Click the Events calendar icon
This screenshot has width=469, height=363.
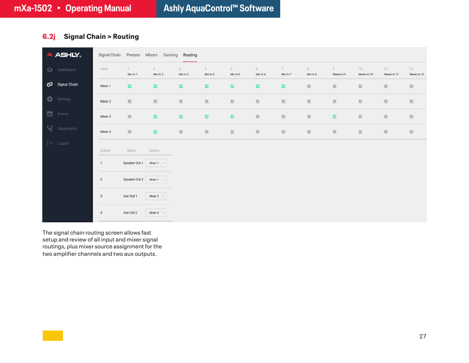click(50, 114)
